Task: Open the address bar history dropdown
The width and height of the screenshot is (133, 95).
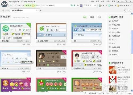Action: (78, 6)
